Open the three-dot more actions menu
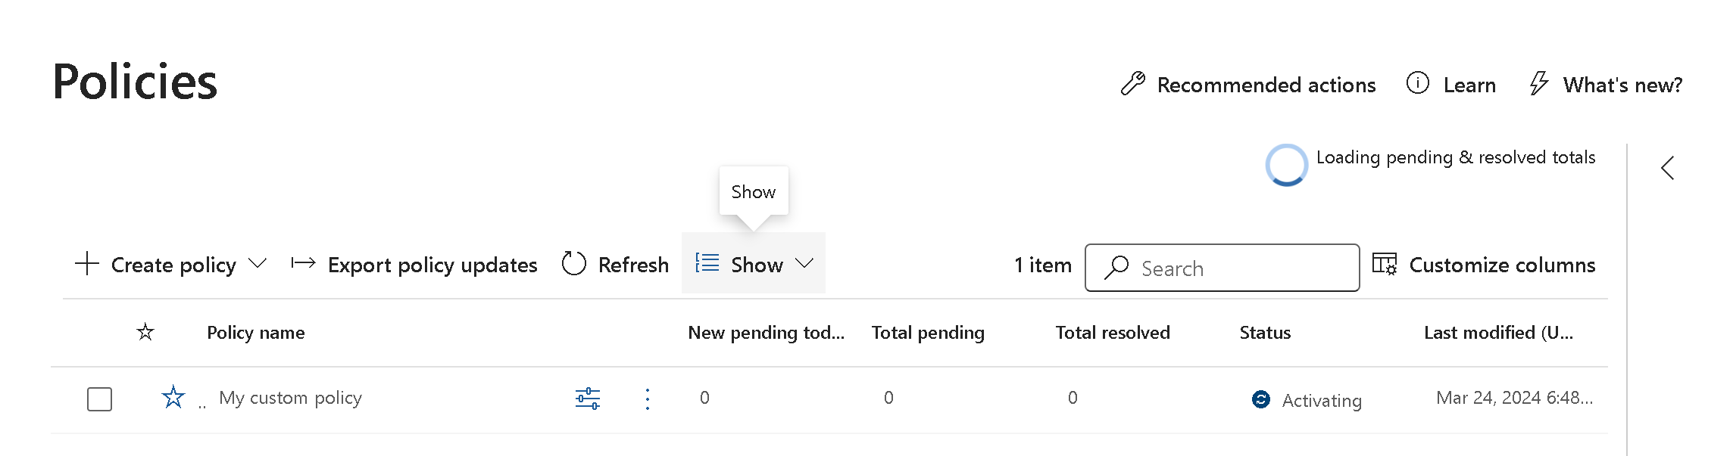 648,399
